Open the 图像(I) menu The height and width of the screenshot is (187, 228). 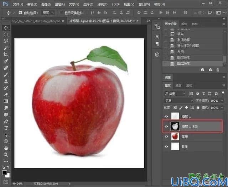46,4
